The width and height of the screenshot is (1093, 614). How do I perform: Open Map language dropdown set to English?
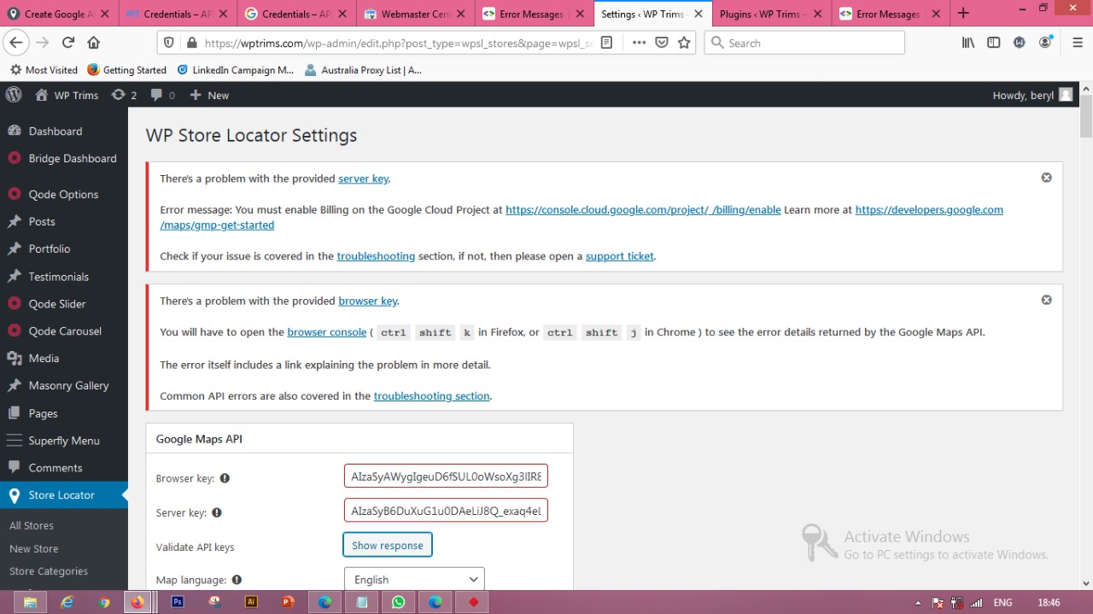click(x=414, y=579)
